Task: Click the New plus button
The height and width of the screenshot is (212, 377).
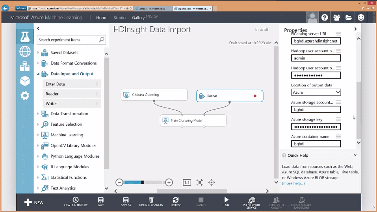Action: pos(34,203)
